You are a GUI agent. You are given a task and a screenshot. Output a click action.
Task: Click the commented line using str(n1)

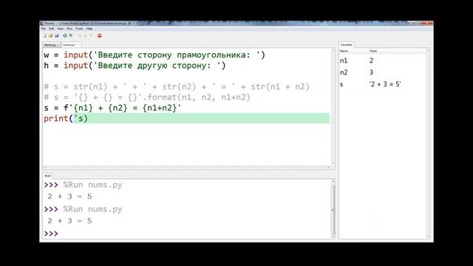[177, 87]
